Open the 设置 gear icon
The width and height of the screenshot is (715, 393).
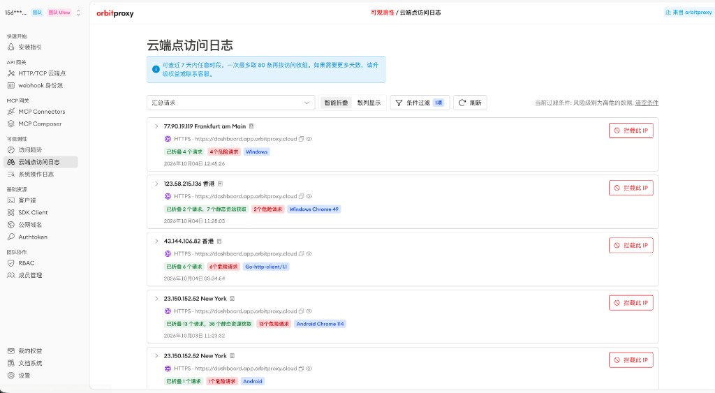tap(11, 376)
